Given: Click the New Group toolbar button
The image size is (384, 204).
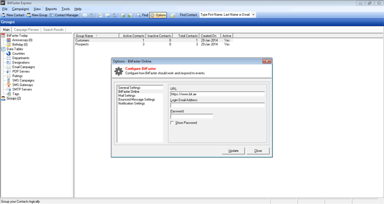Looking at the screenshot, I should tap(37, 15).
